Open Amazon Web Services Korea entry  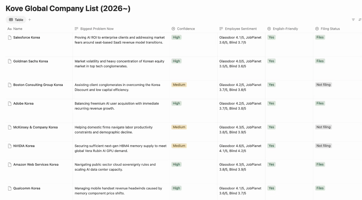(x=36, y=165)
